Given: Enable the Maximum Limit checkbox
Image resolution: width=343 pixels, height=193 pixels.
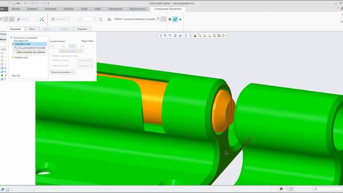Looking at the screenshot, I should pyautogui.click(x=51, y=65).
